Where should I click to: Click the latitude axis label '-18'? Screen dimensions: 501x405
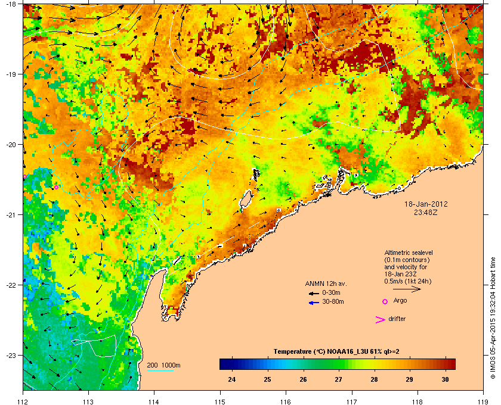11,4
